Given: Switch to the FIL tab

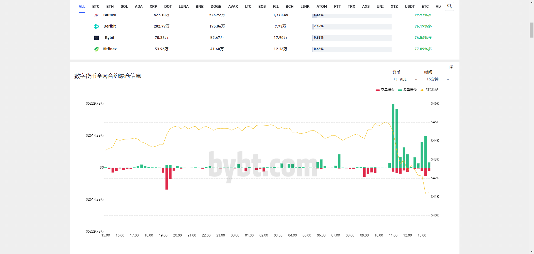Looking at the screenshot, I should click(276, 6).
